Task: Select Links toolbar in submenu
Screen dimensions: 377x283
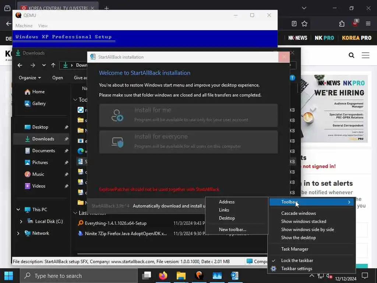Action: tap(237, 210)
